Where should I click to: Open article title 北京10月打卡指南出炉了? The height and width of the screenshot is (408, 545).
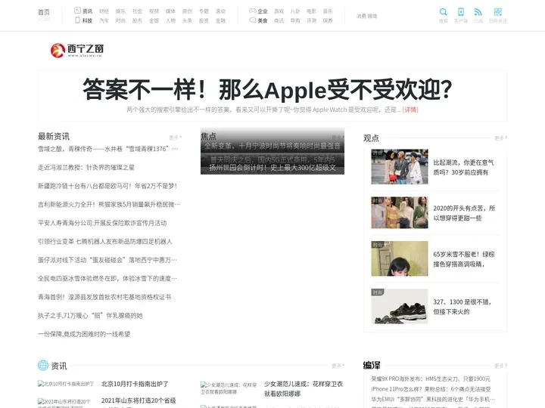pyautogui.click(x=135, y=384)
